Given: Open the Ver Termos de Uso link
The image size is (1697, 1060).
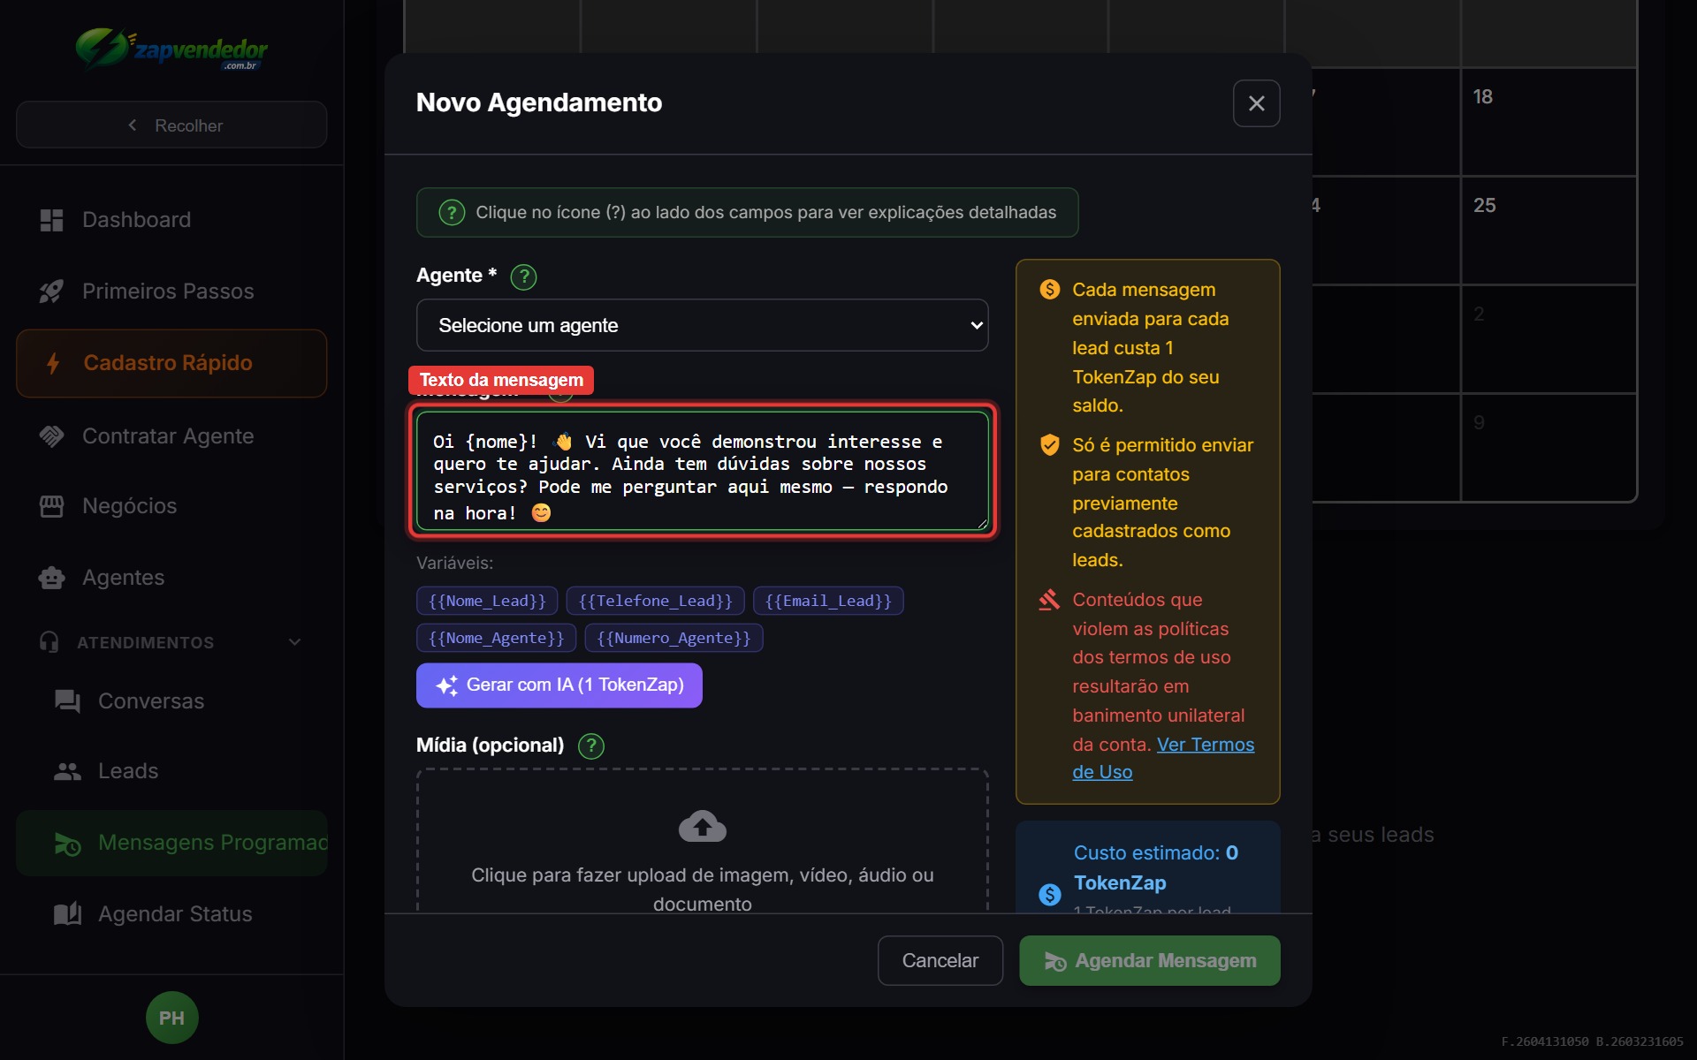Looking at the screenshot, I should [1205, 745].
